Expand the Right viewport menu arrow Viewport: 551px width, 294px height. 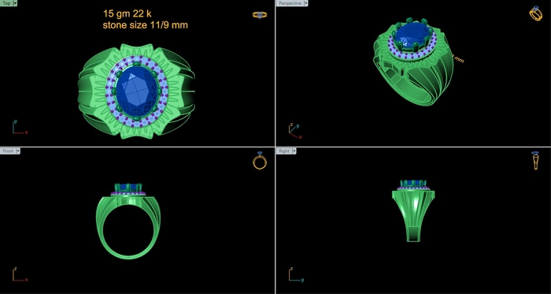[294, 151]
